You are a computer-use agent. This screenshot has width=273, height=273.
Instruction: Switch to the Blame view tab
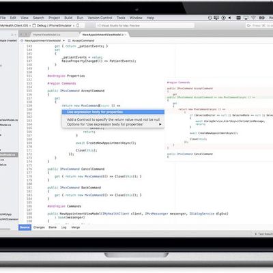[53, 227]
